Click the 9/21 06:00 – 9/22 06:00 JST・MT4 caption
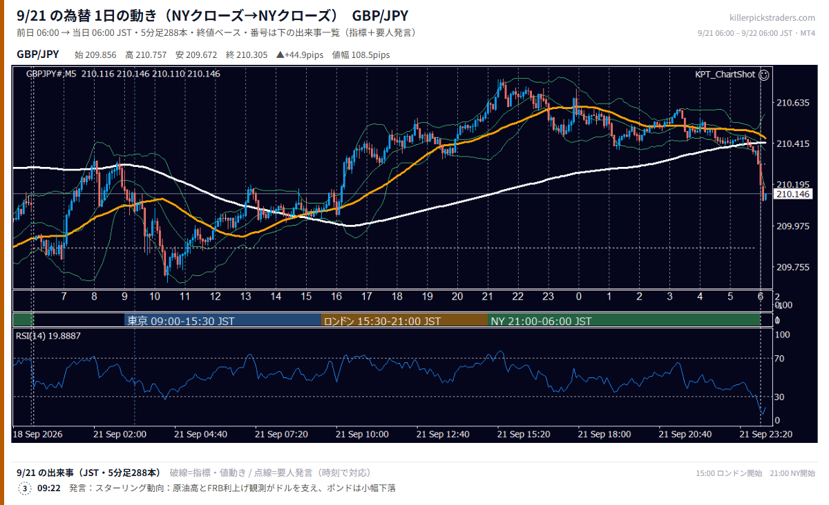 coord(756,33)
